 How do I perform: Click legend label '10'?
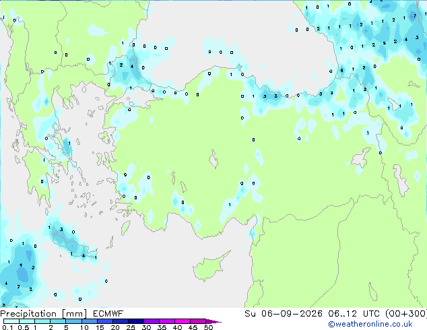pos(84,327)
